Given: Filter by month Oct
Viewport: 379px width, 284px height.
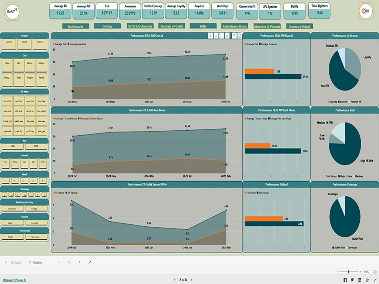Looking at the screenshot, I should [x=6, y=163].
